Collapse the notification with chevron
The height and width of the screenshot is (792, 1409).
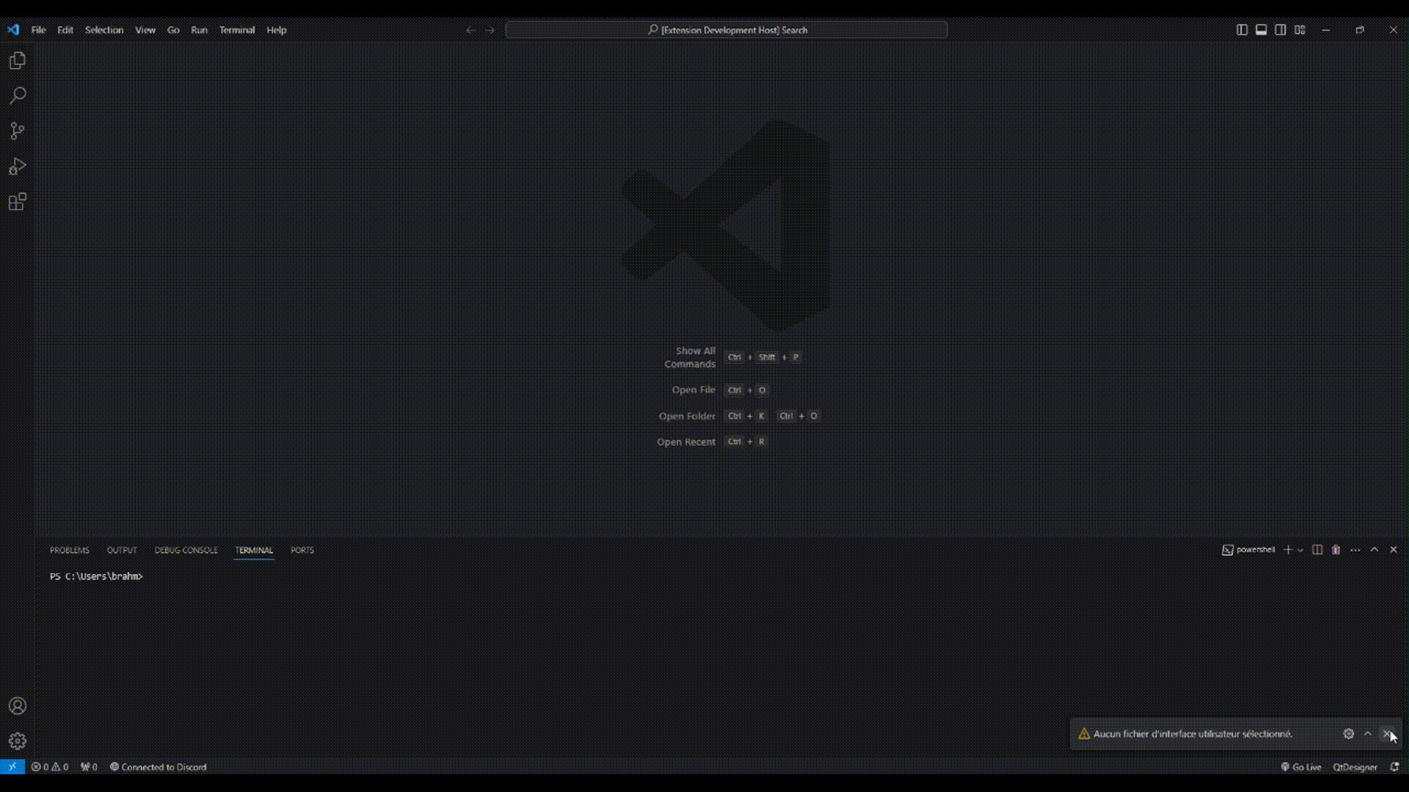coord(1368,733)
